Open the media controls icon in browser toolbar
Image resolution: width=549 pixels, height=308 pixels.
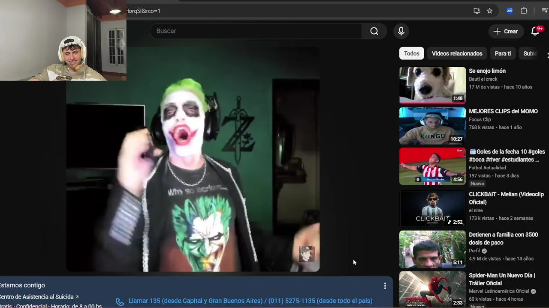tap(545, 11)
